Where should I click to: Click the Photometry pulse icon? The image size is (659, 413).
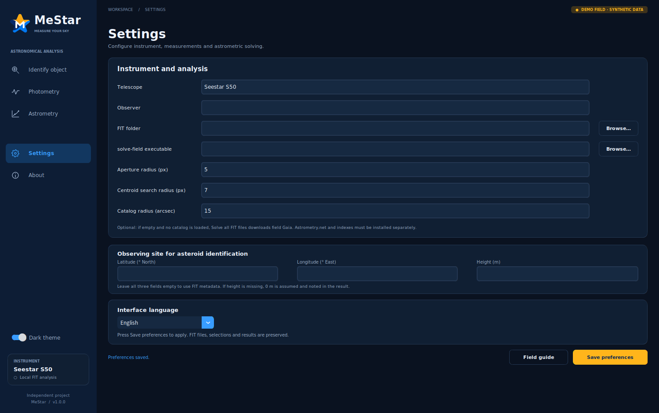pyautogui.click(x=15, y=92)
